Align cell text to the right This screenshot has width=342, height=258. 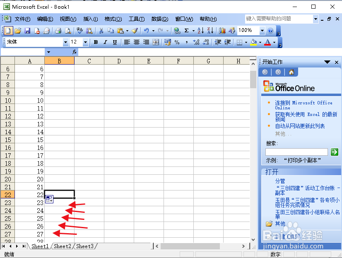pyautogui.click(x=146, y=42)
